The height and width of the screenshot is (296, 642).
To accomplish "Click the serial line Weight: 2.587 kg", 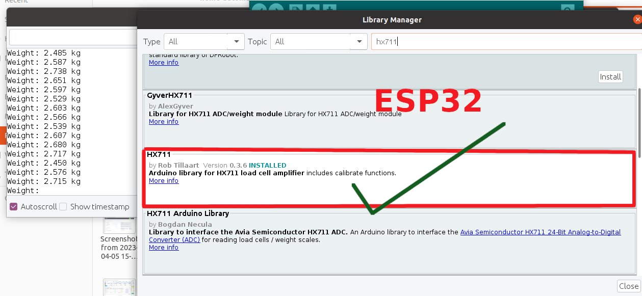I will pyautogui.click(x=44, y=62).
